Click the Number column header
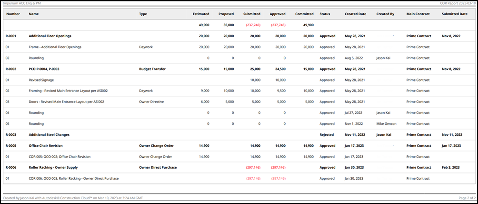The height and width of the screenshot is (204, 478). (13, 14)
